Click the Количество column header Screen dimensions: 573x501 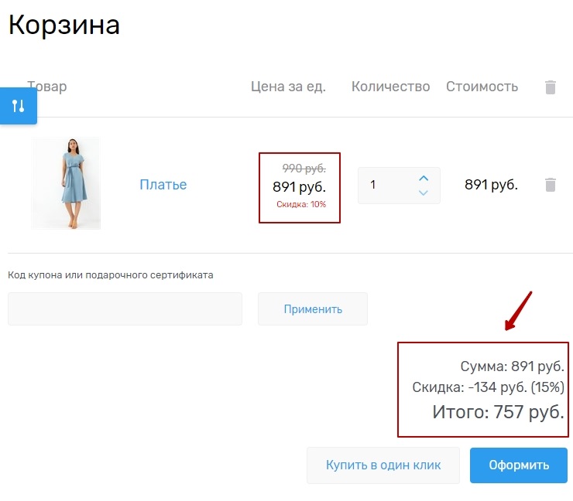pyautogui.click(x=390, y=87)
